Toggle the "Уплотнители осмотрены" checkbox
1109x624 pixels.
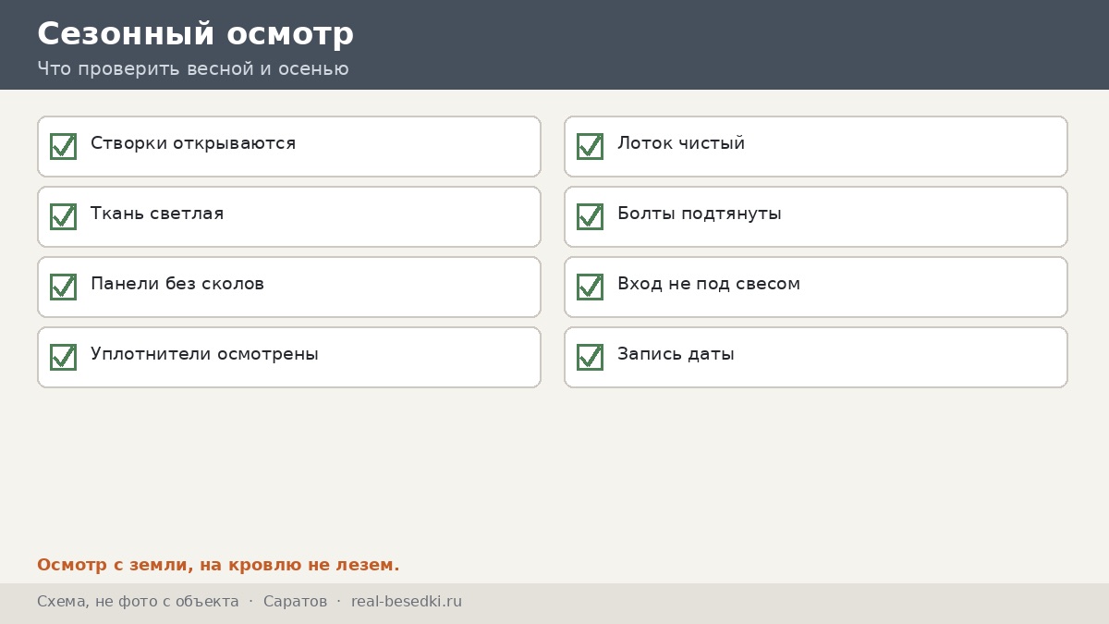pos(63,357)
